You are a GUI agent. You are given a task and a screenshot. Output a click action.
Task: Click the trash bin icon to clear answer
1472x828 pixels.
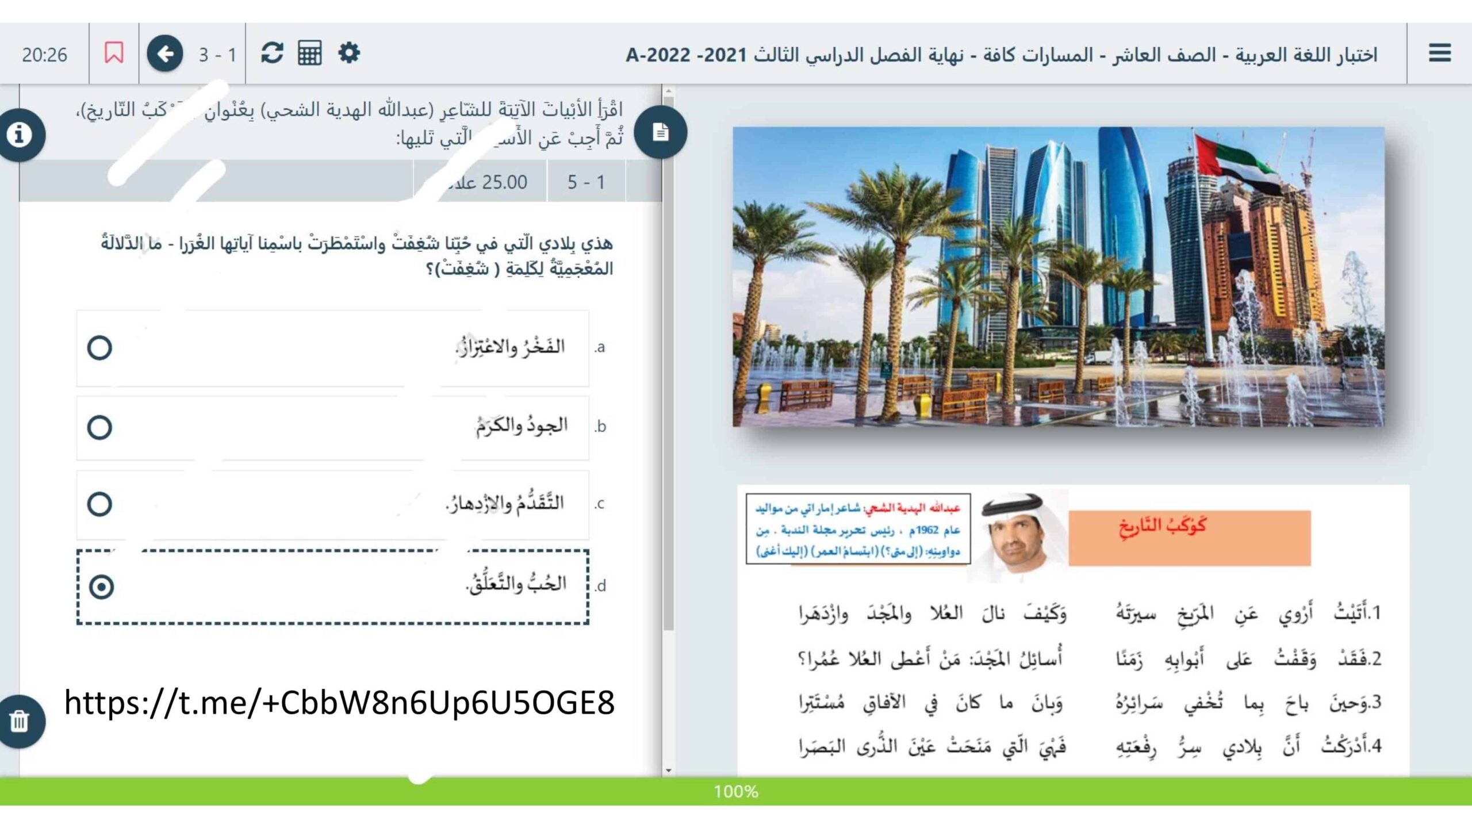[x=20, y=721]
